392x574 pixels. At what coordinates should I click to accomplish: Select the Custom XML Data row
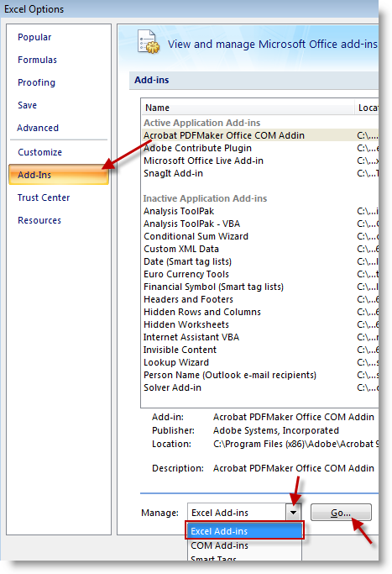point(260,249)
